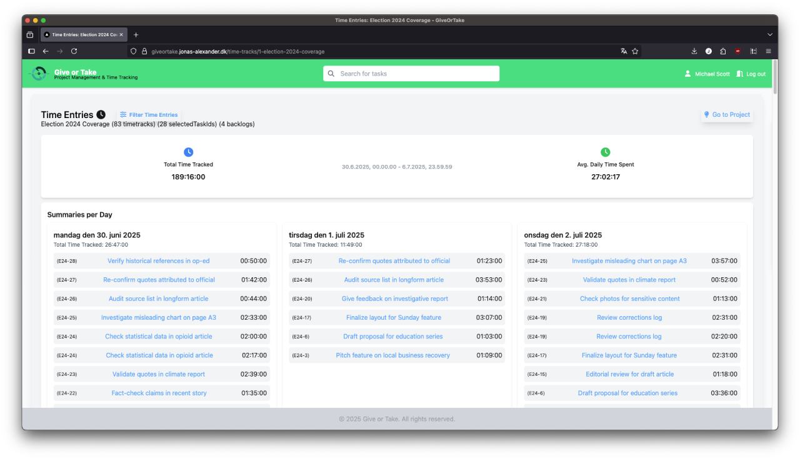Image resolution: width=800 pixels, height=459 pixels.
Task: Open a new browser tab
Action: click(x=136, y=34)
